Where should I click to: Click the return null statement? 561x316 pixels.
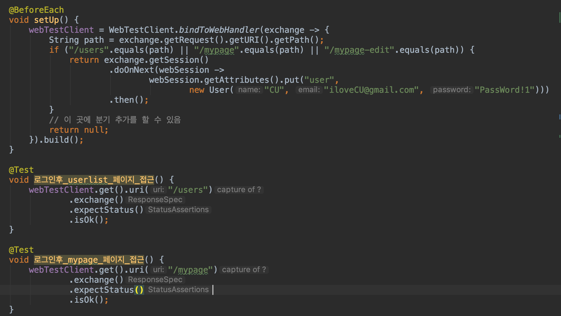(78, 130)
